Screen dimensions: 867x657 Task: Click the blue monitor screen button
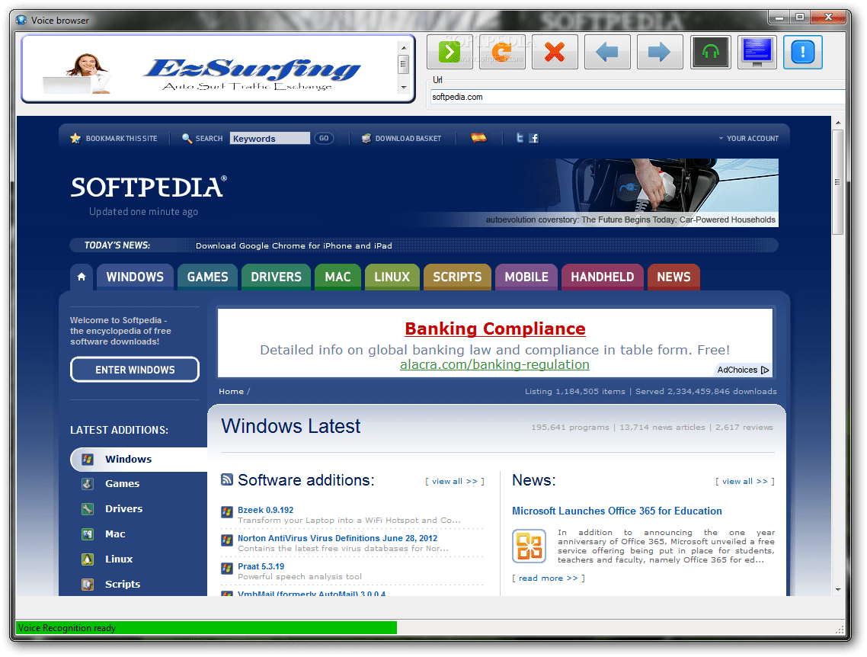[x=757, y=52]
